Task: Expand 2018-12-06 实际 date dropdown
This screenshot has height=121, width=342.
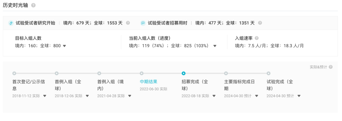Action: click(87, 96)
